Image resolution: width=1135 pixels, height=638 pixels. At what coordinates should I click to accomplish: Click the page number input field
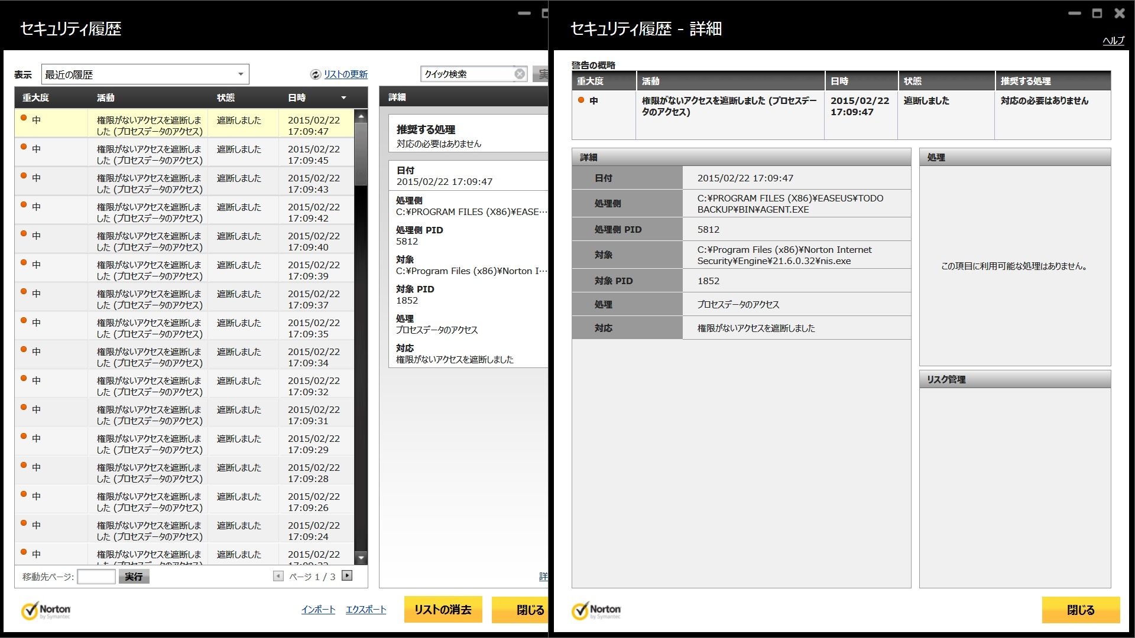[x=96, y=577]
